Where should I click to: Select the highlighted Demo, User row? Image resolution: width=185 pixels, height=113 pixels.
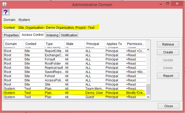(75, 93)
